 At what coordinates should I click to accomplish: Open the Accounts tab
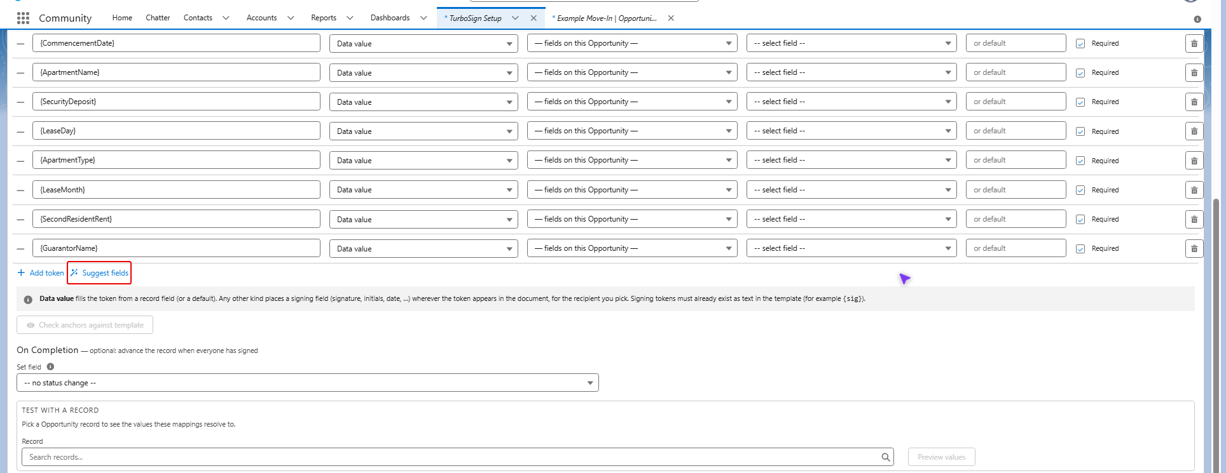pos(261,18)
